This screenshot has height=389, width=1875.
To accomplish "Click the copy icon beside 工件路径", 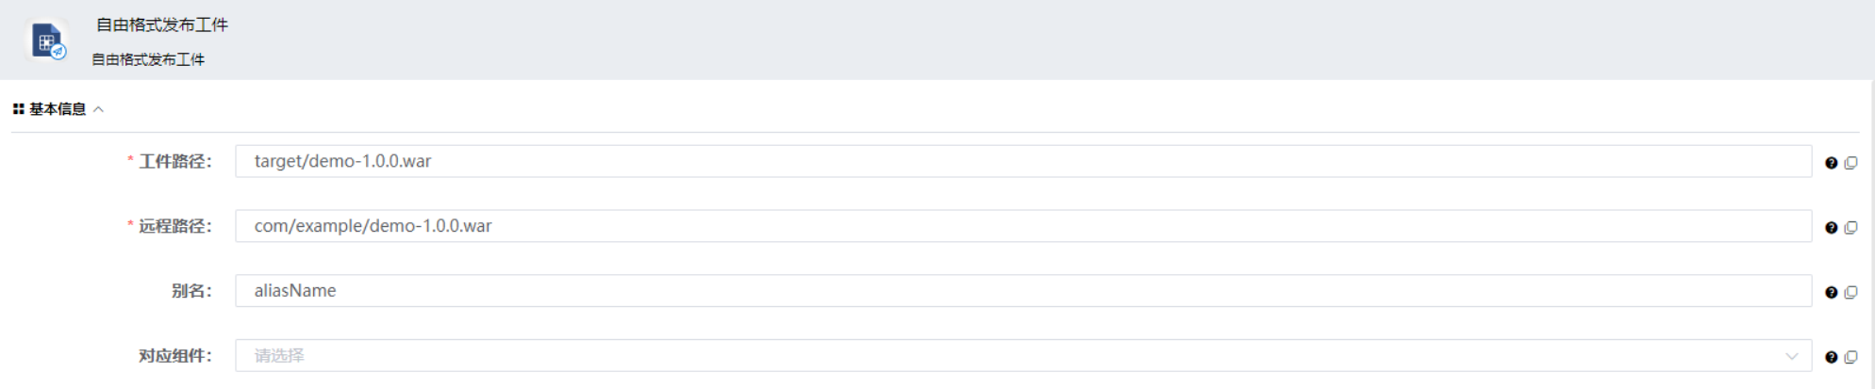I will [1850, 163].
